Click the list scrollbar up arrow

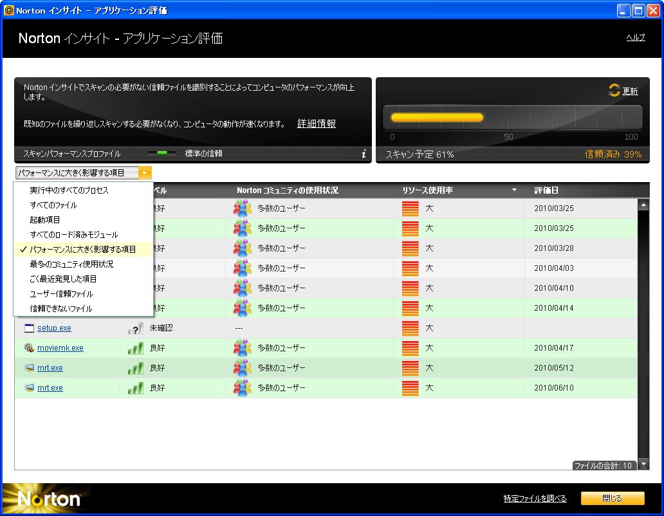click(x=643, y=205)
